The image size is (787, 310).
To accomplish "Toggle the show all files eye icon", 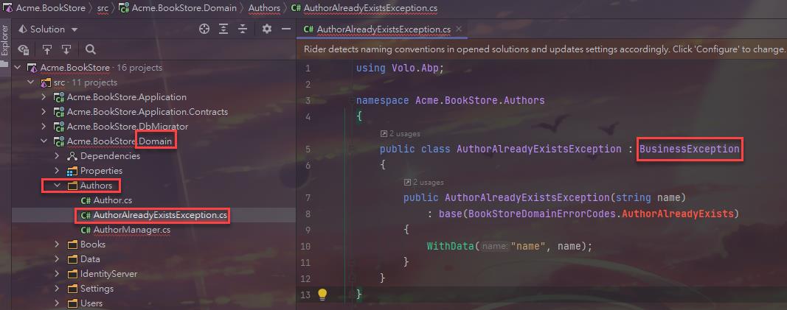I will point(24,49).
